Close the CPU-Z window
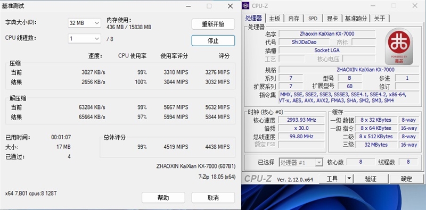This screenshot has height=210, width=426. (415, 5)
